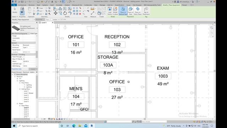Toggle the SubFeed Lugs checkbox
The width and height of the screenshot is (227, 128).
coord(24,64)
